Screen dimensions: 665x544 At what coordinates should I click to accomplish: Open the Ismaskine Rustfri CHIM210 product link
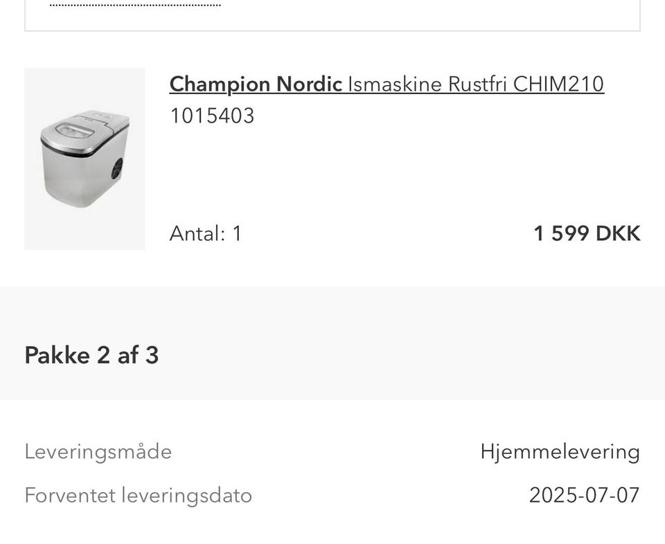click(x=475, y=84)
